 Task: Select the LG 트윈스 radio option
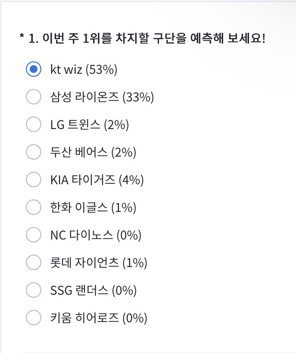34,124
